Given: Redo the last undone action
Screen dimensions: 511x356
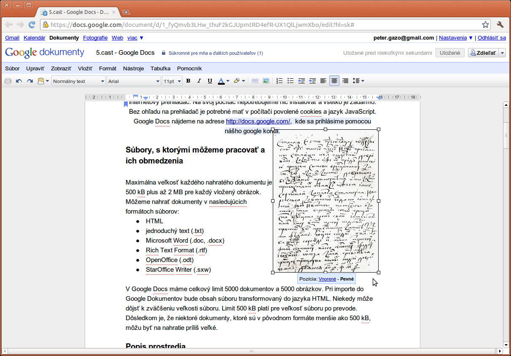Looking at the screenshot, I should coord(30,81).
